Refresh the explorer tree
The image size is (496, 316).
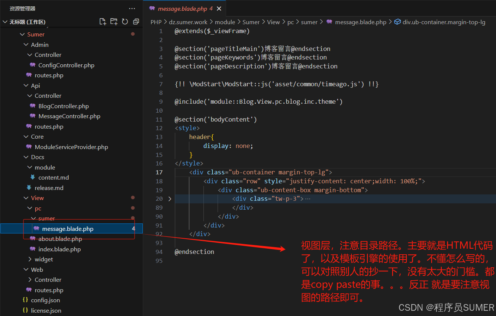click(125, 22)
